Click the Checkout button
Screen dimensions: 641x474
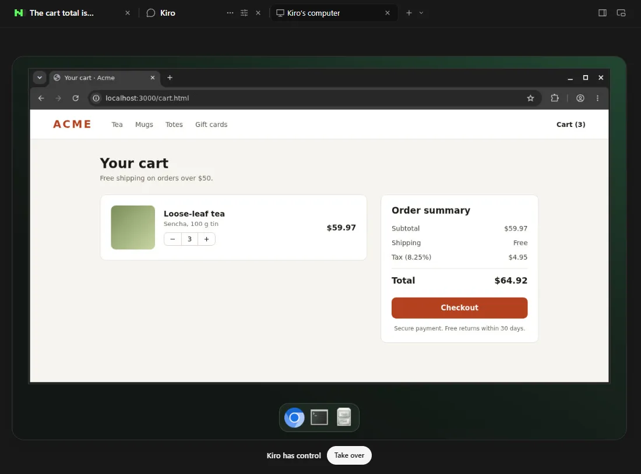459,307
